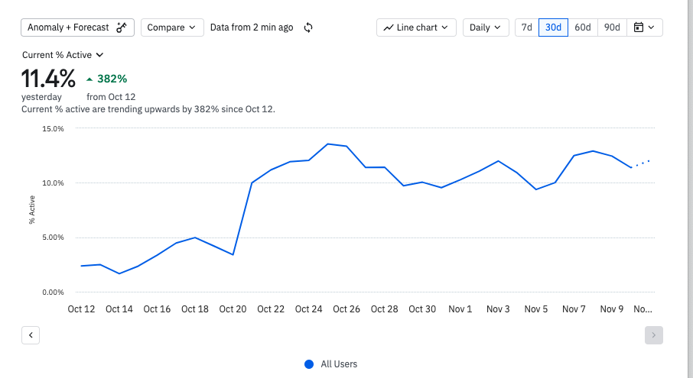Click the disabled right arrow pager
693x378 pixels.
point(654,334)
